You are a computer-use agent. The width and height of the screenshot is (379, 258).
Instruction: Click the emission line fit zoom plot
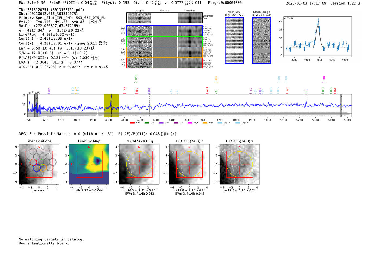(x=317, y=37)
